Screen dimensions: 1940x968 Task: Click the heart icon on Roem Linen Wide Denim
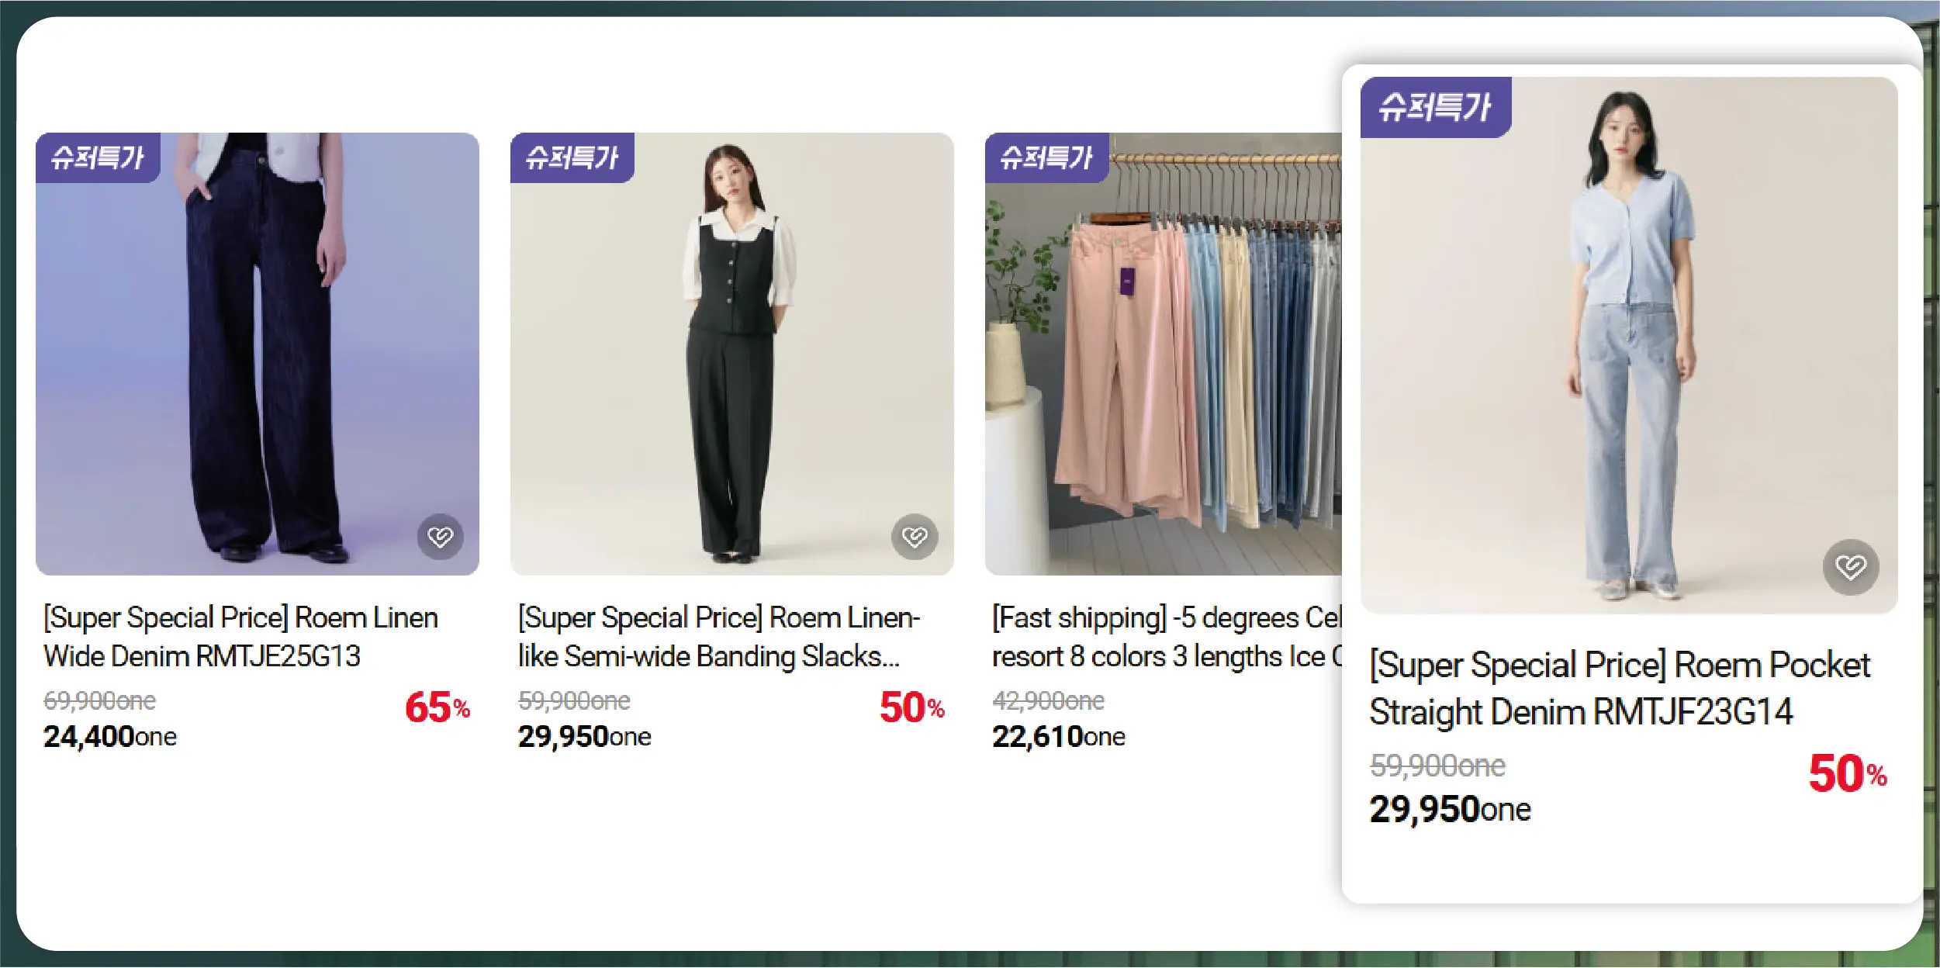pyautogui.click(x=440, y=537)
